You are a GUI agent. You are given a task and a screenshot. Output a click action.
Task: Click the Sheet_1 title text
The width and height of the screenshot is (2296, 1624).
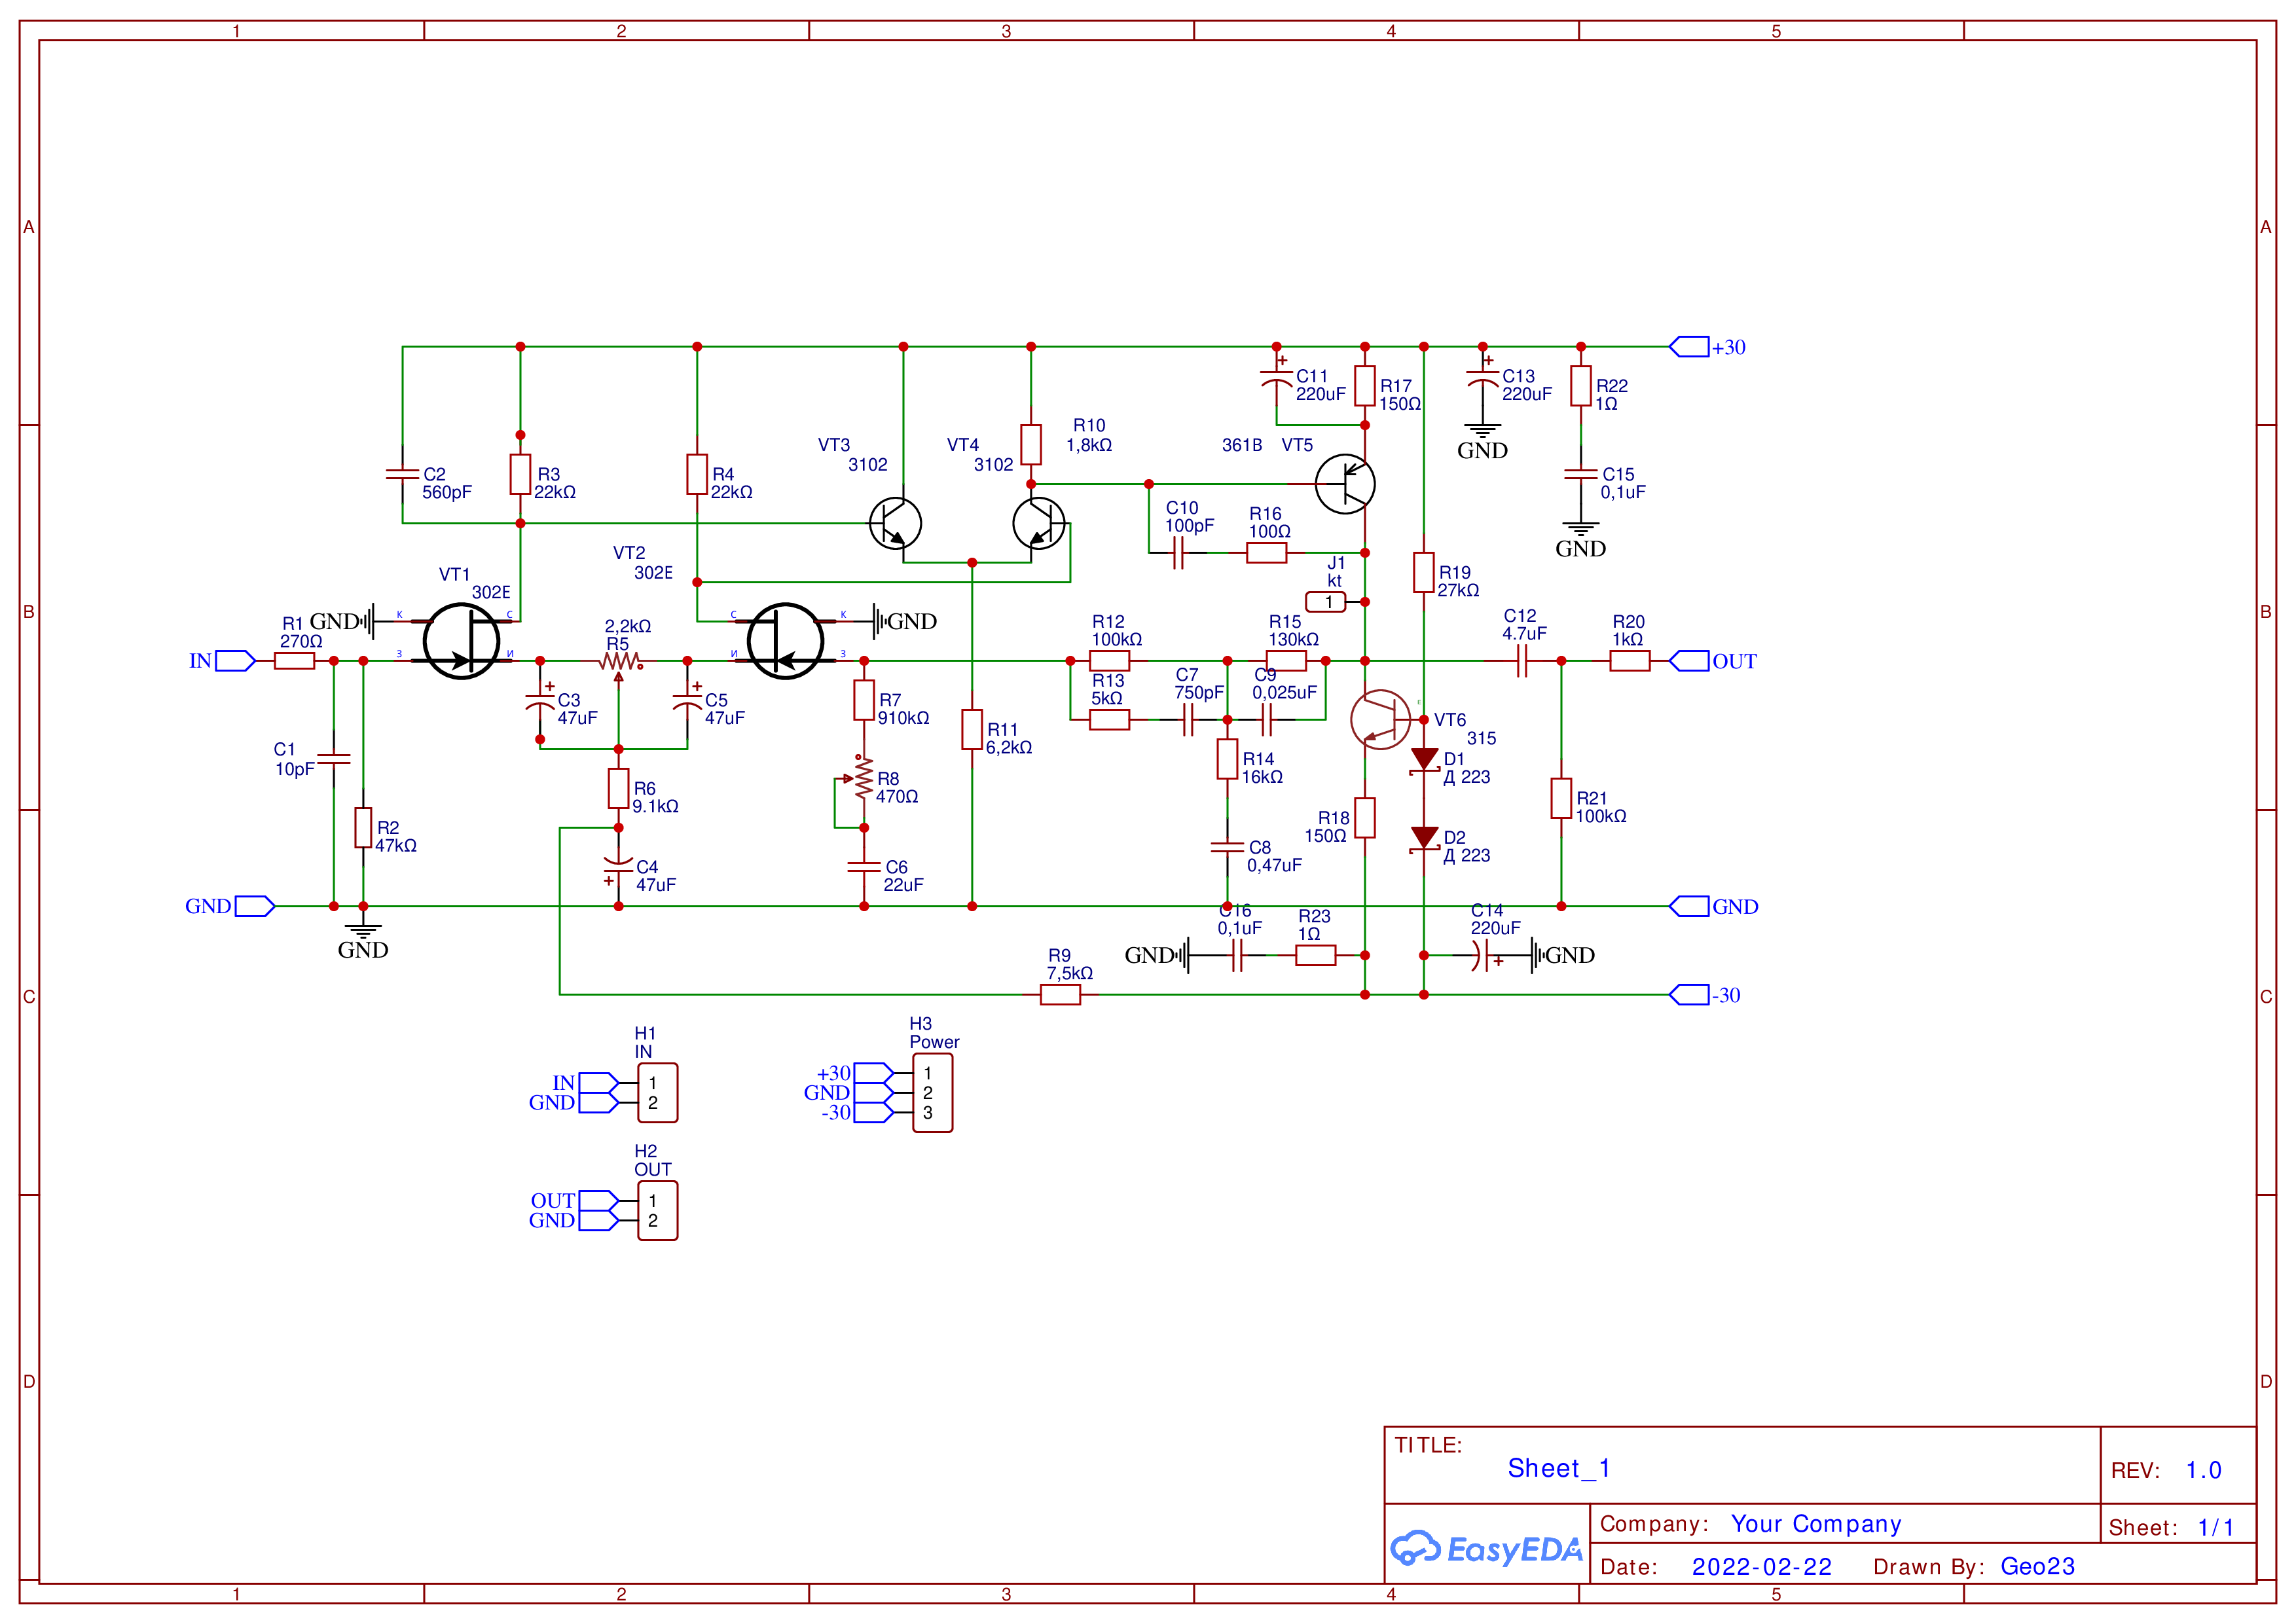coord(1558,1468)
